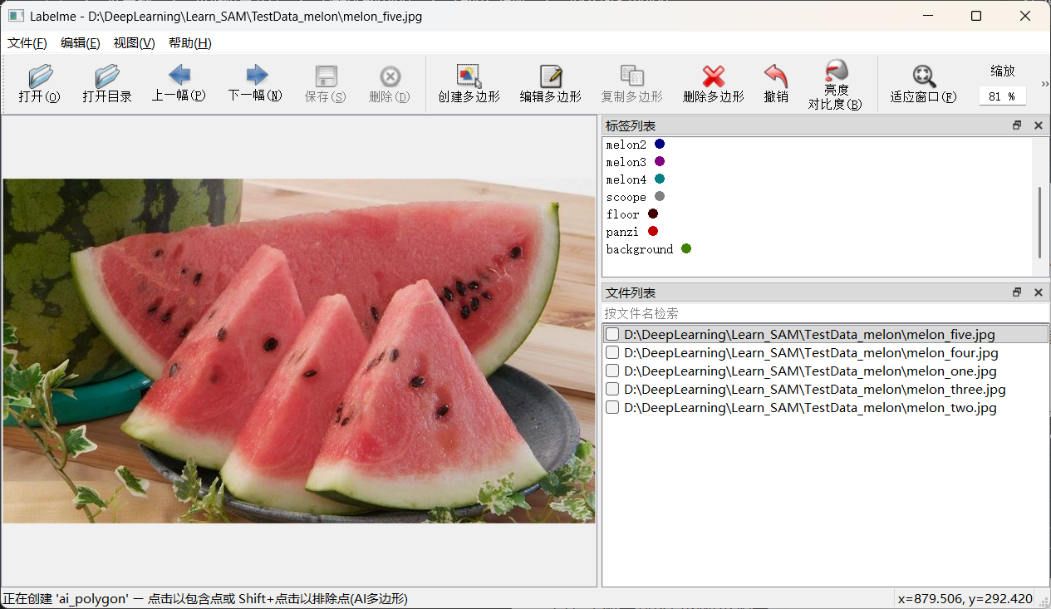The image size is (1051, 609).
Task: Click the green color dot next to background
Action: click(685, 248)
